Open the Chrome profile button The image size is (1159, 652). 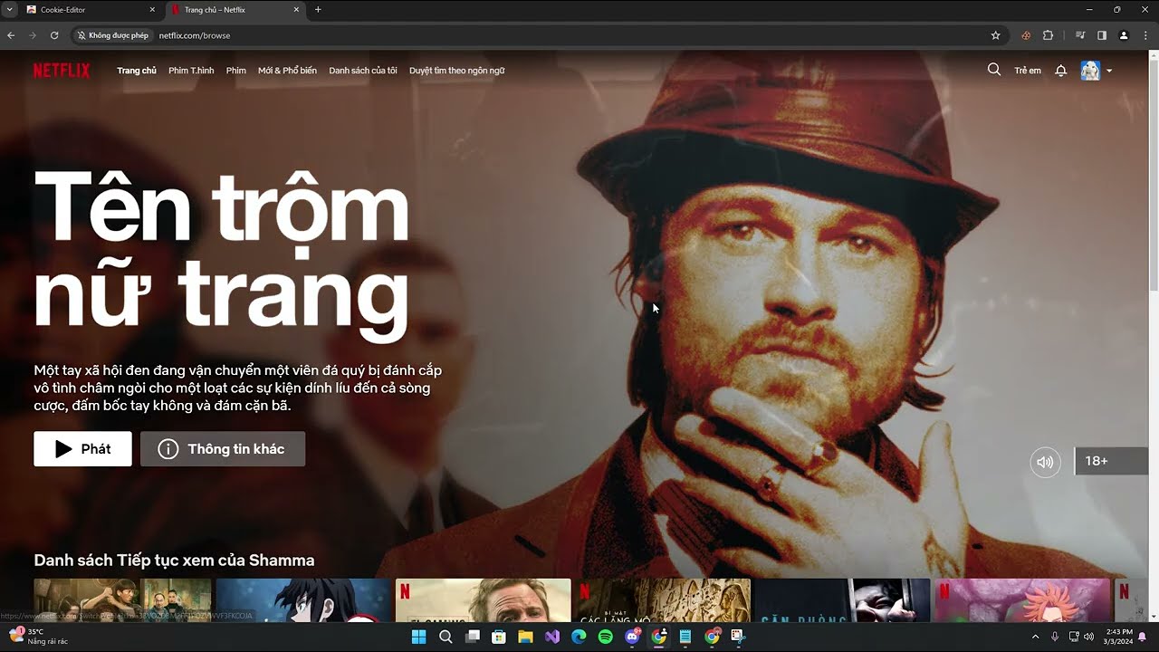[x=1124, y=35]
